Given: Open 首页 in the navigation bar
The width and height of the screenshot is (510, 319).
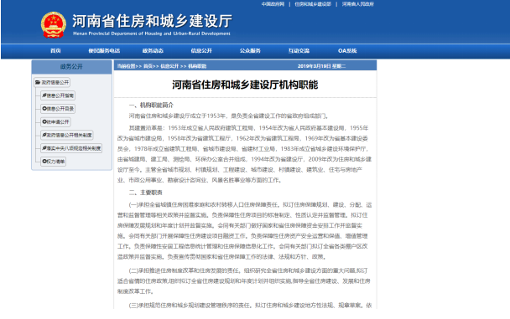Looking at the screenshot, I should (x=55, y=50).
